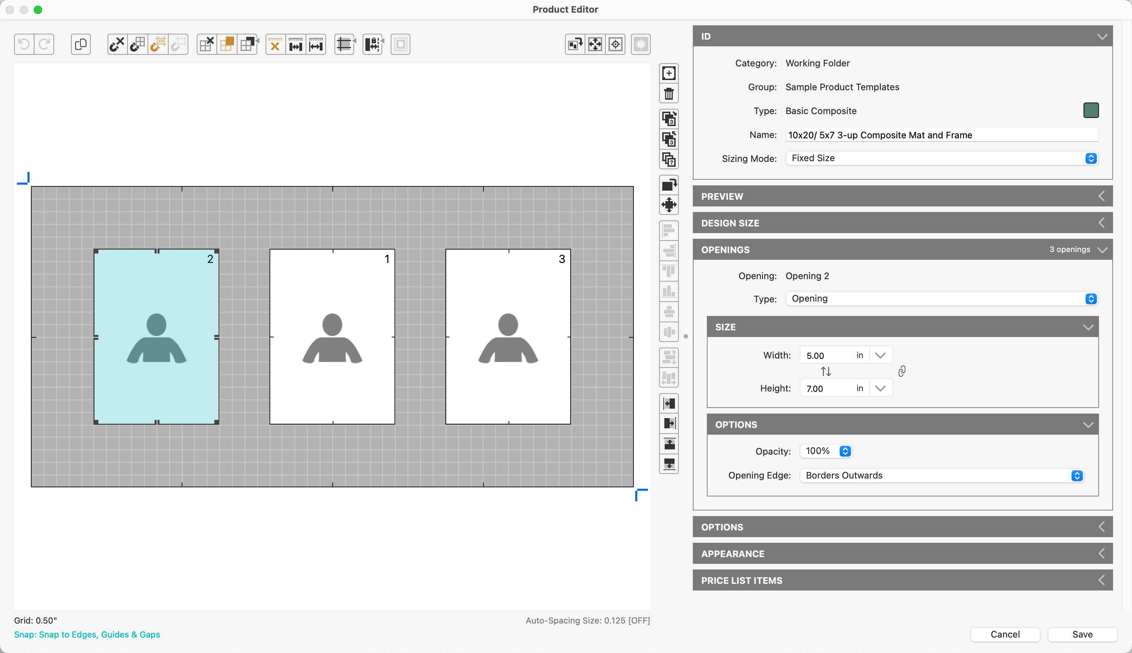Click the align to left edge icon
The height and width of the screenshot is (653, 1132).
(x=669, y=404)
